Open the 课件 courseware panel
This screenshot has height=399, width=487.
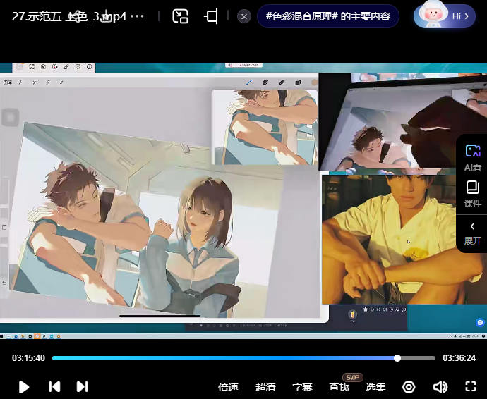pyautogui.click(x=472, y=194)
